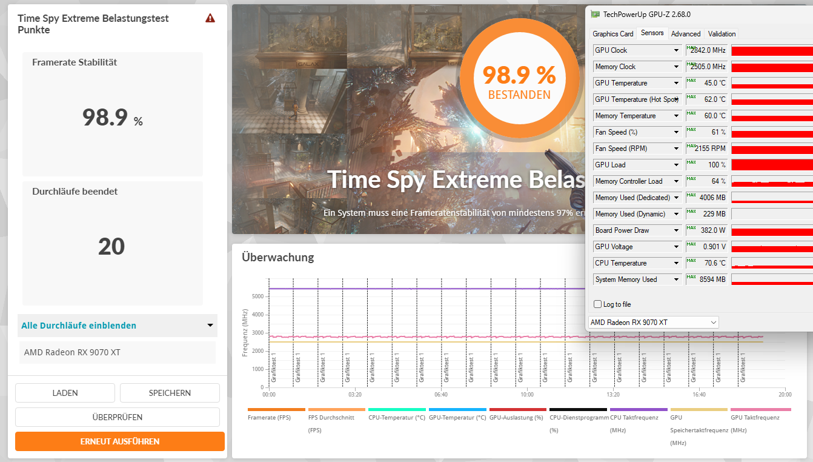Toggle the Framerate (FPS) legend swatch

coord(276,410)
